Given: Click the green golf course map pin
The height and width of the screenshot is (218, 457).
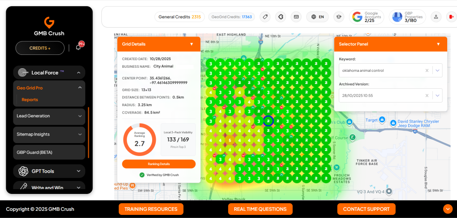Looking at the screenshot, I should coord(353,137).
